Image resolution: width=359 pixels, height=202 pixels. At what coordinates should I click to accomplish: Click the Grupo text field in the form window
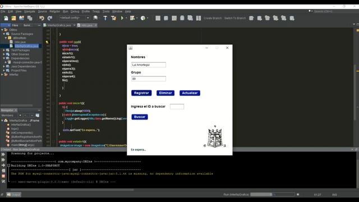(149, 79)
